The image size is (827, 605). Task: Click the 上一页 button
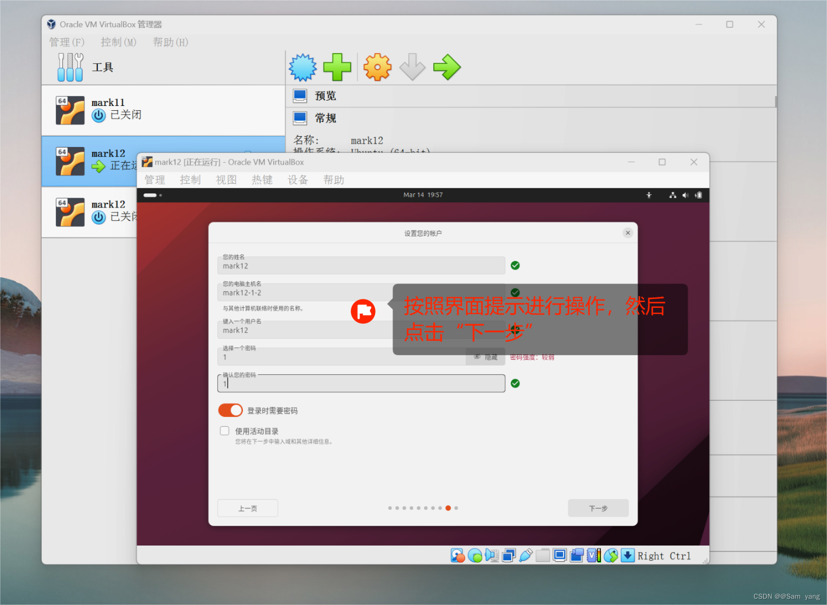click(247, 508)
